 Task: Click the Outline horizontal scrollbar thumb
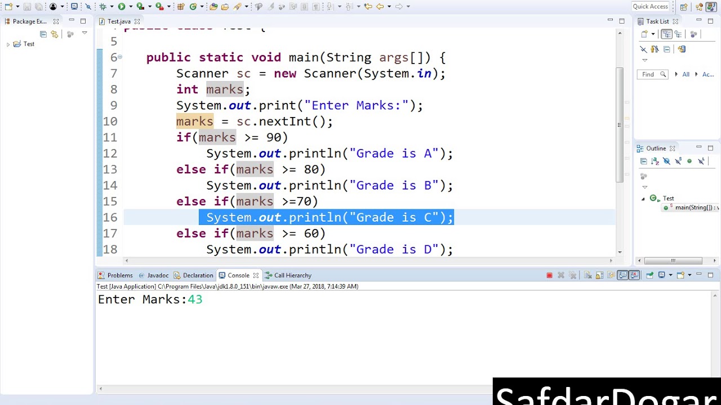tap(673, 260)
